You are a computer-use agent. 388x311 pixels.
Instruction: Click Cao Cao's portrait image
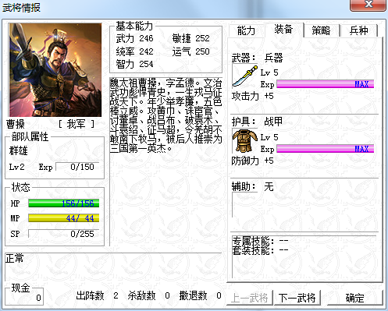(55, 70)
